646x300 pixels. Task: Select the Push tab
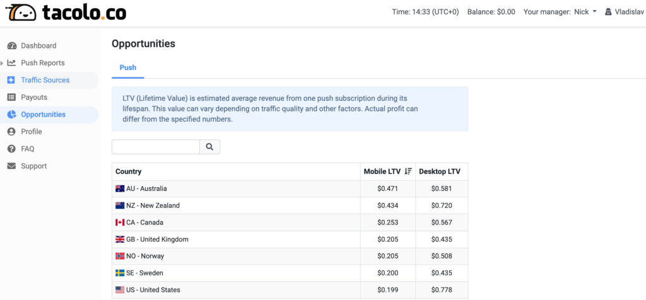127,67
